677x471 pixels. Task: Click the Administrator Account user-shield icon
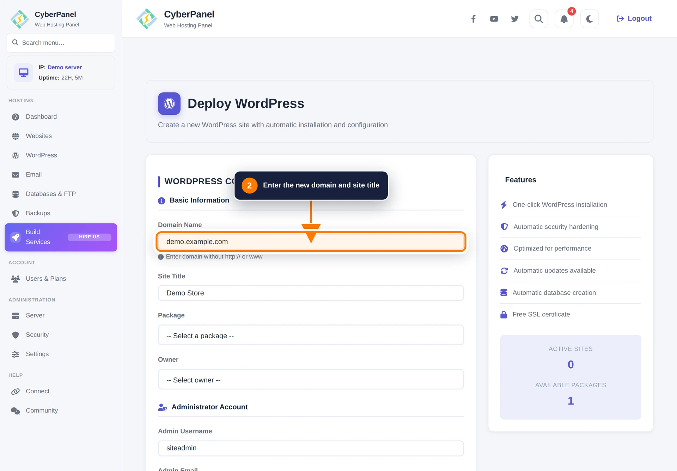[x=162, y=407]
